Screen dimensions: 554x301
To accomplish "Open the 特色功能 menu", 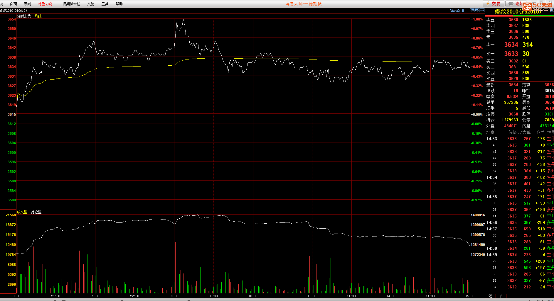I will click(x=45, y=4).
